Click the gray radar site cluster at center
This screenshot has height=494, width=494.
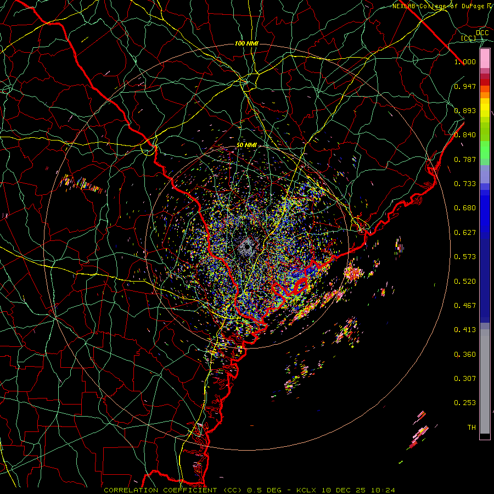click(x=247, y=246)
